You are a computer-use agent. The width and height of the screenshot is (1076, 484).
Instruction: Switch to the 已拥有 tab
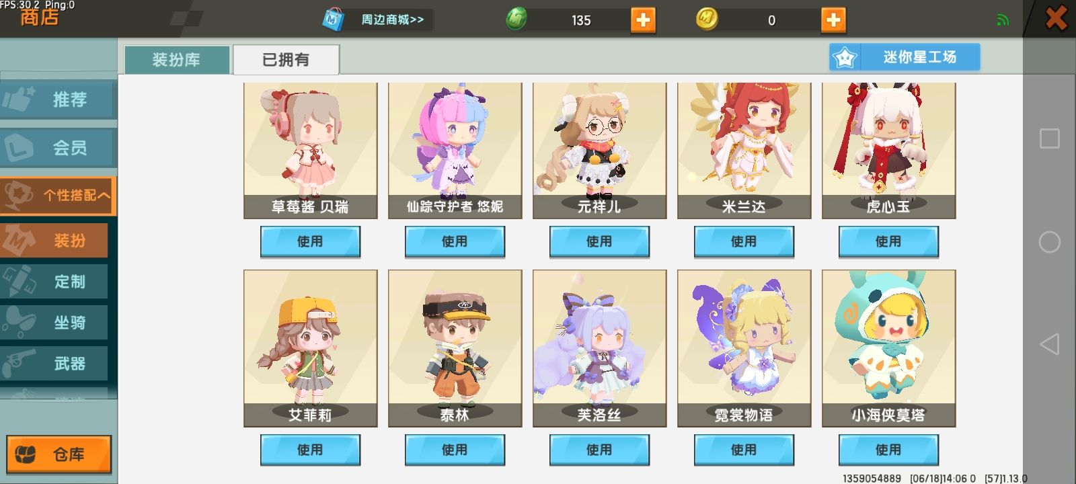(x=286, y=60)
